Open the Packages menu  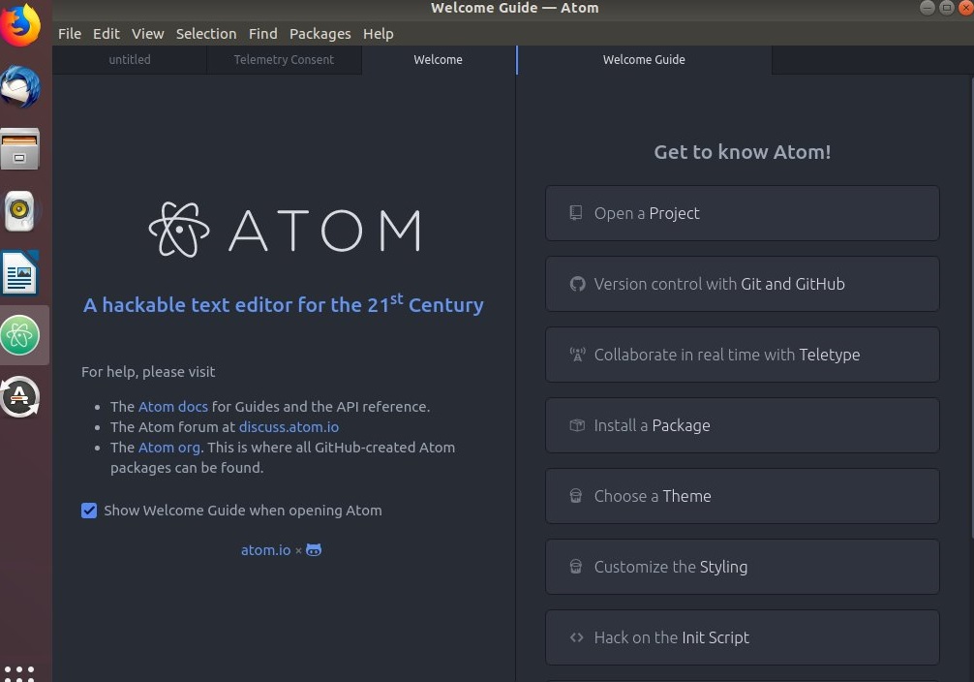pyautogui.click(x=320, y=33)
